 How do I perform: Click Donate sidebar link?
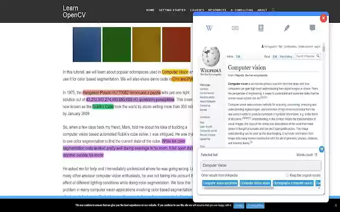point(203,110)
